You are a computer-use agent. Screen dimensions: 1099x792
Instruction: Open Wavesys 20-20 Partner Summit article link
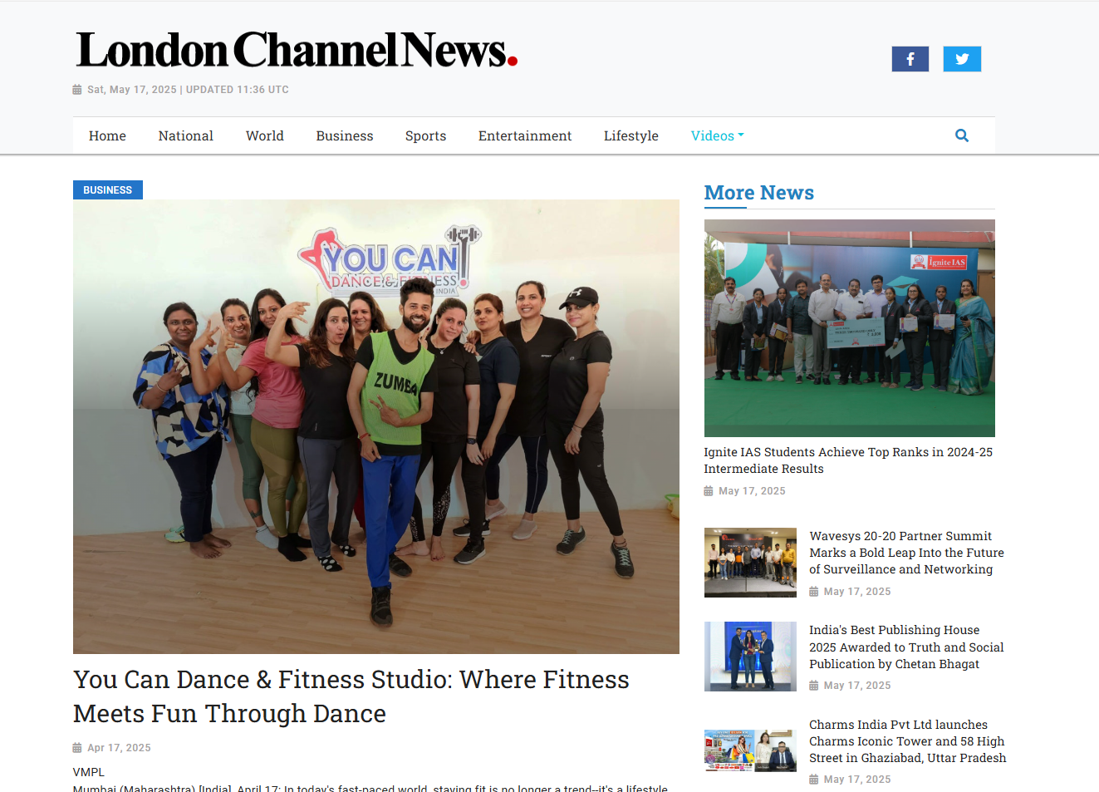[907, 553]
